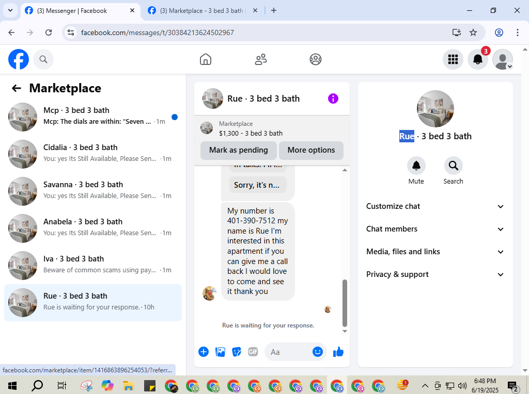Expand the Chat members section
The image size is (529, 394).
click(x=435, y=229)
